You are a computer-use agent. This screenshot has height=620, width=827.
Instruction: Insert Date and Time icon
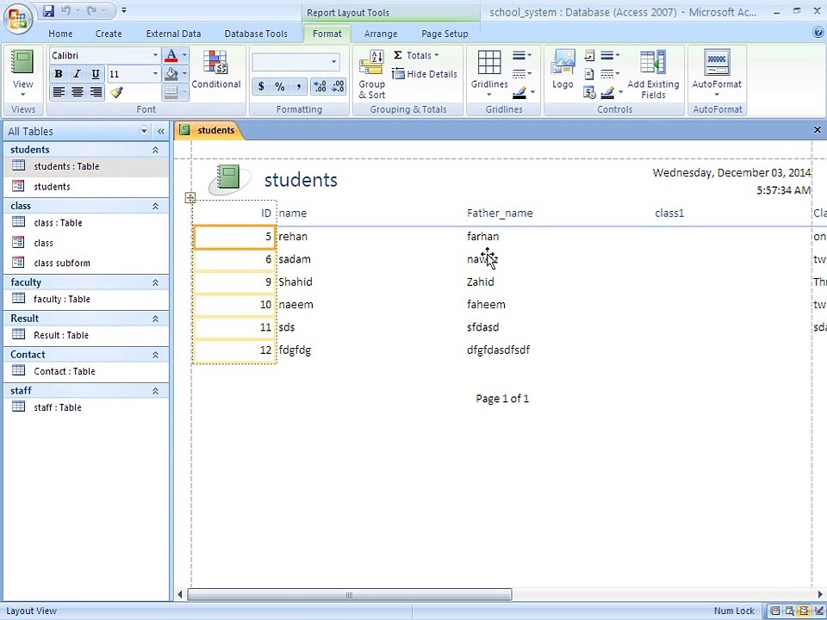(589, 93)
